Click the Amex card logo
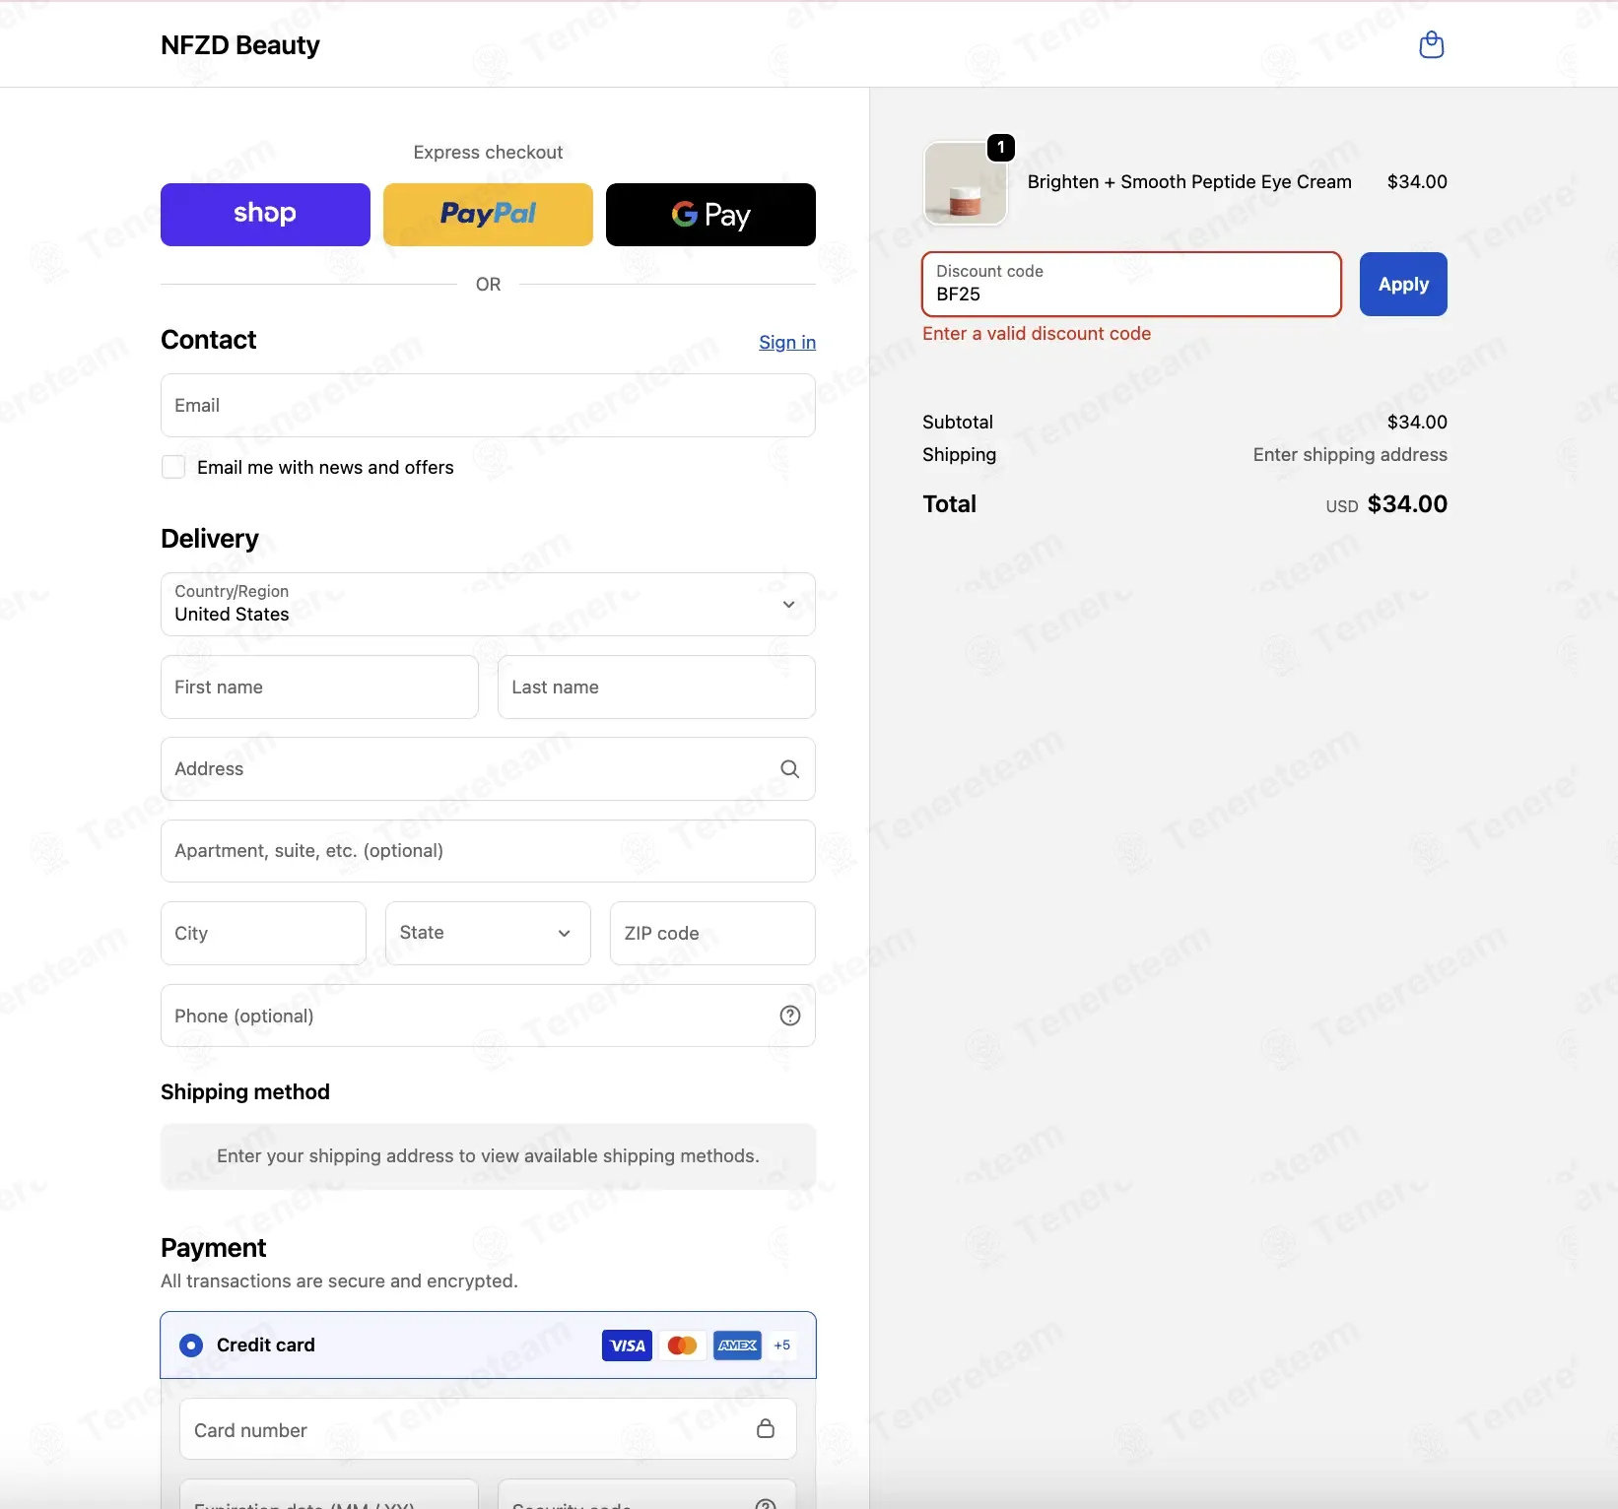This screenshot has height=1509, width=1618. tap(737, 1345)
